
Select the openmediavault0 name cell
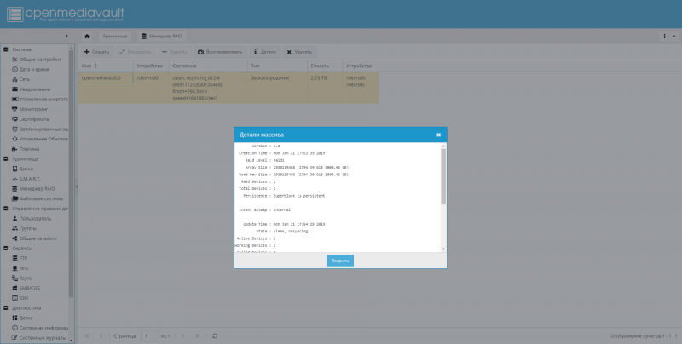pyautogui.click(x=106, y=78)
